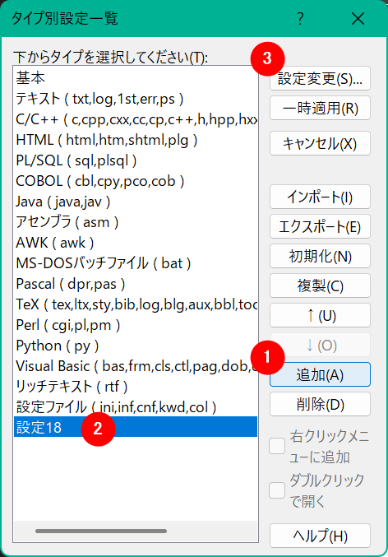Click the インポート(I) button
The height and width of the screenshot is (557, 388).
320,197
